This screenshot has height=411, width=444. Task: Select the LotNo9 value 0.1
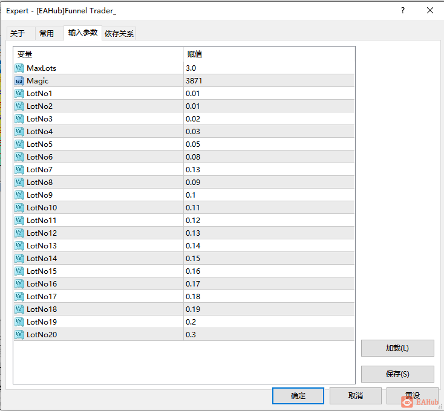(191, 195)
